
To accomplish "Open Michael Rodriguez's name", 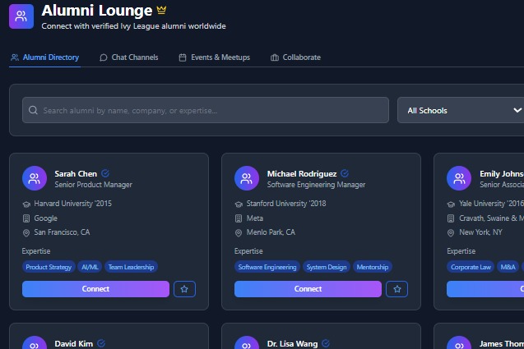I will coord(302,173).
